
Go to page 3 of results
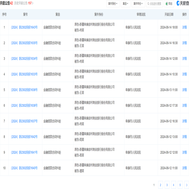click(167, 185)
